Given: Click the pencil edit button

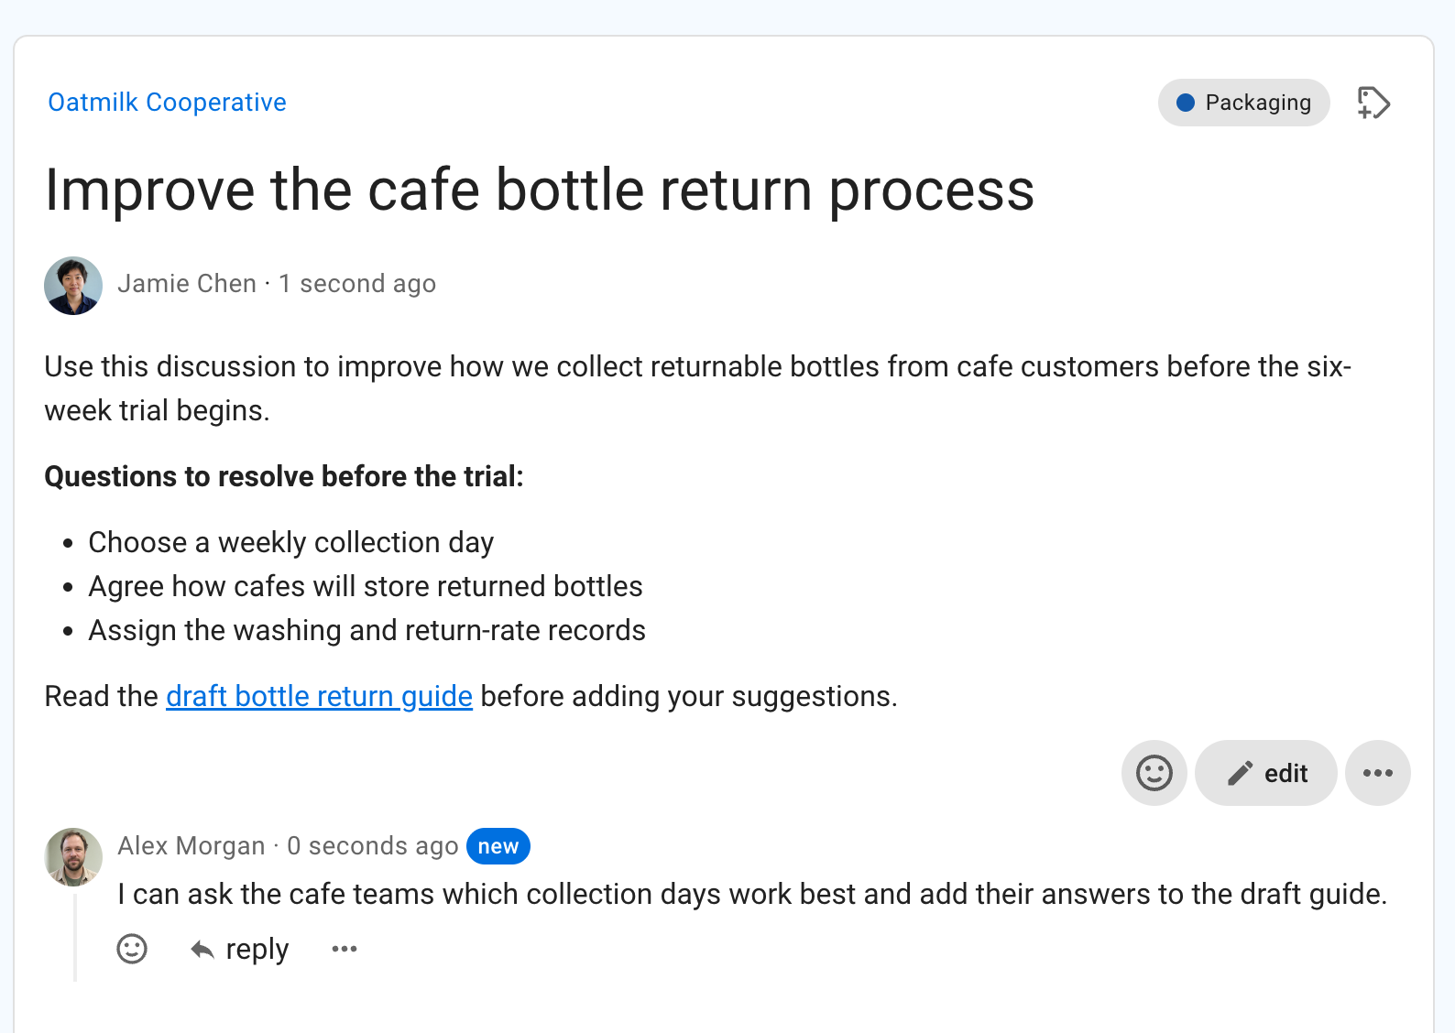Looking at the screenshot, I should (1266, 773).
